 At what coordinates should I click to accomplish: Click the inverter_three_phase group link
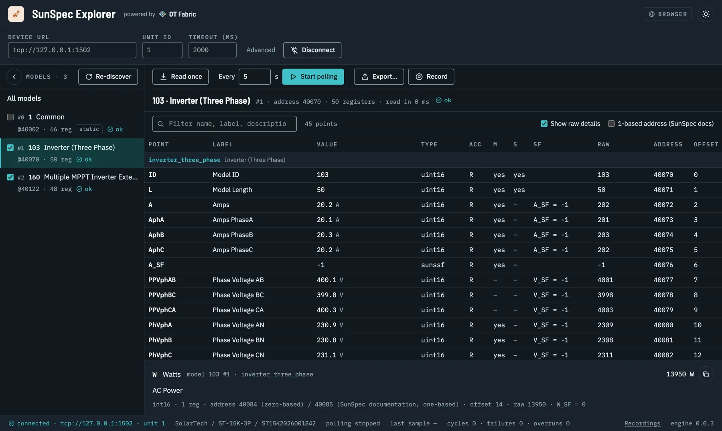[x=184, y=160]
